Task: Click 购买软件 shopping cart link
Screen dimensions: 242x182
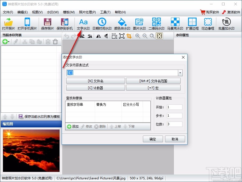Action: coord(210,12)
